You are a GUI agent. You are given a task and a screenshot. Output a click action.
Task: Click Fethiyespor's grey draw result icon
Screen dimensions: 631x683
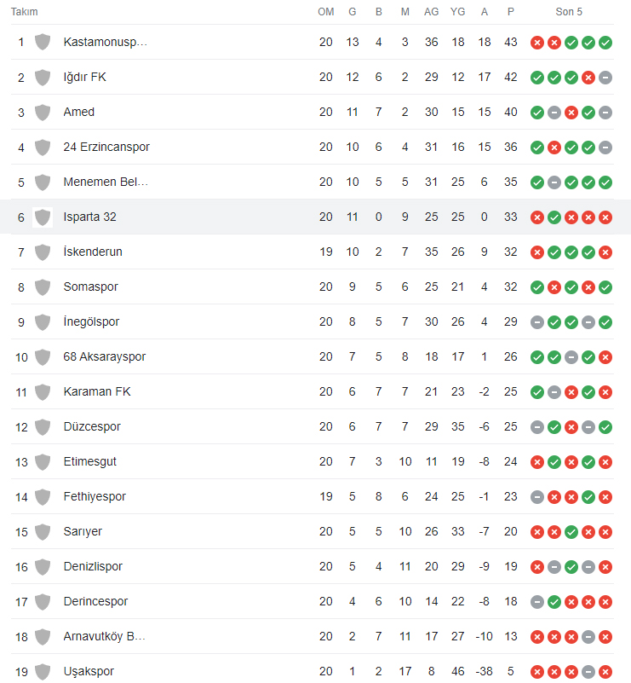(x=537, y=497)
